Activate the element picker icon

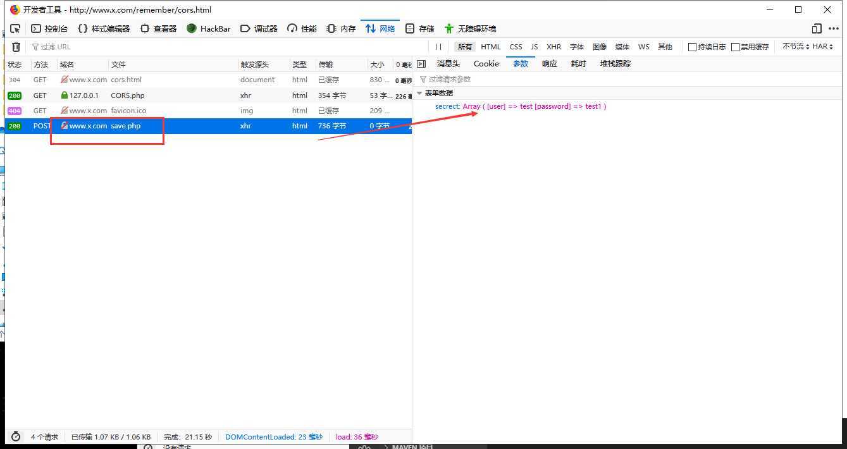pyautogui.click(x=16, y=28)
